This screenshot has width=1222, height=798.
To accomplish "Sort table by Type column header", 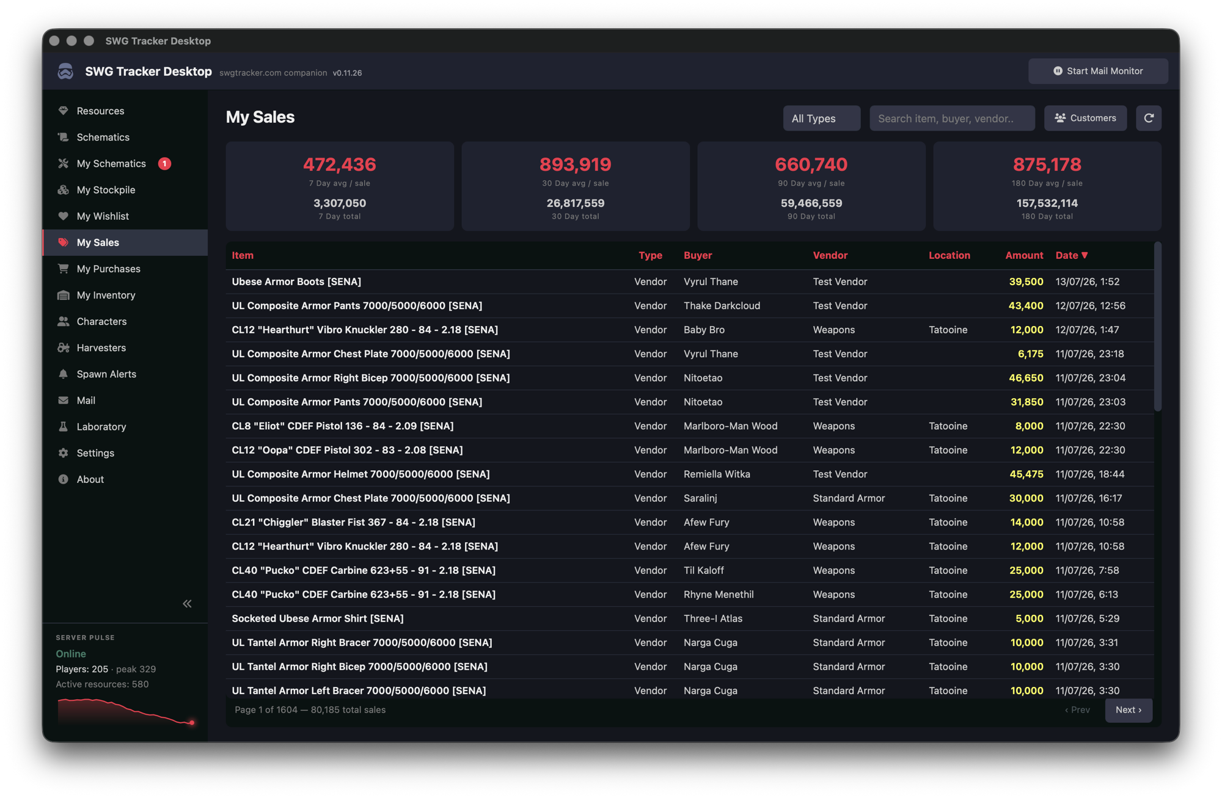I will tap(650, 255).
